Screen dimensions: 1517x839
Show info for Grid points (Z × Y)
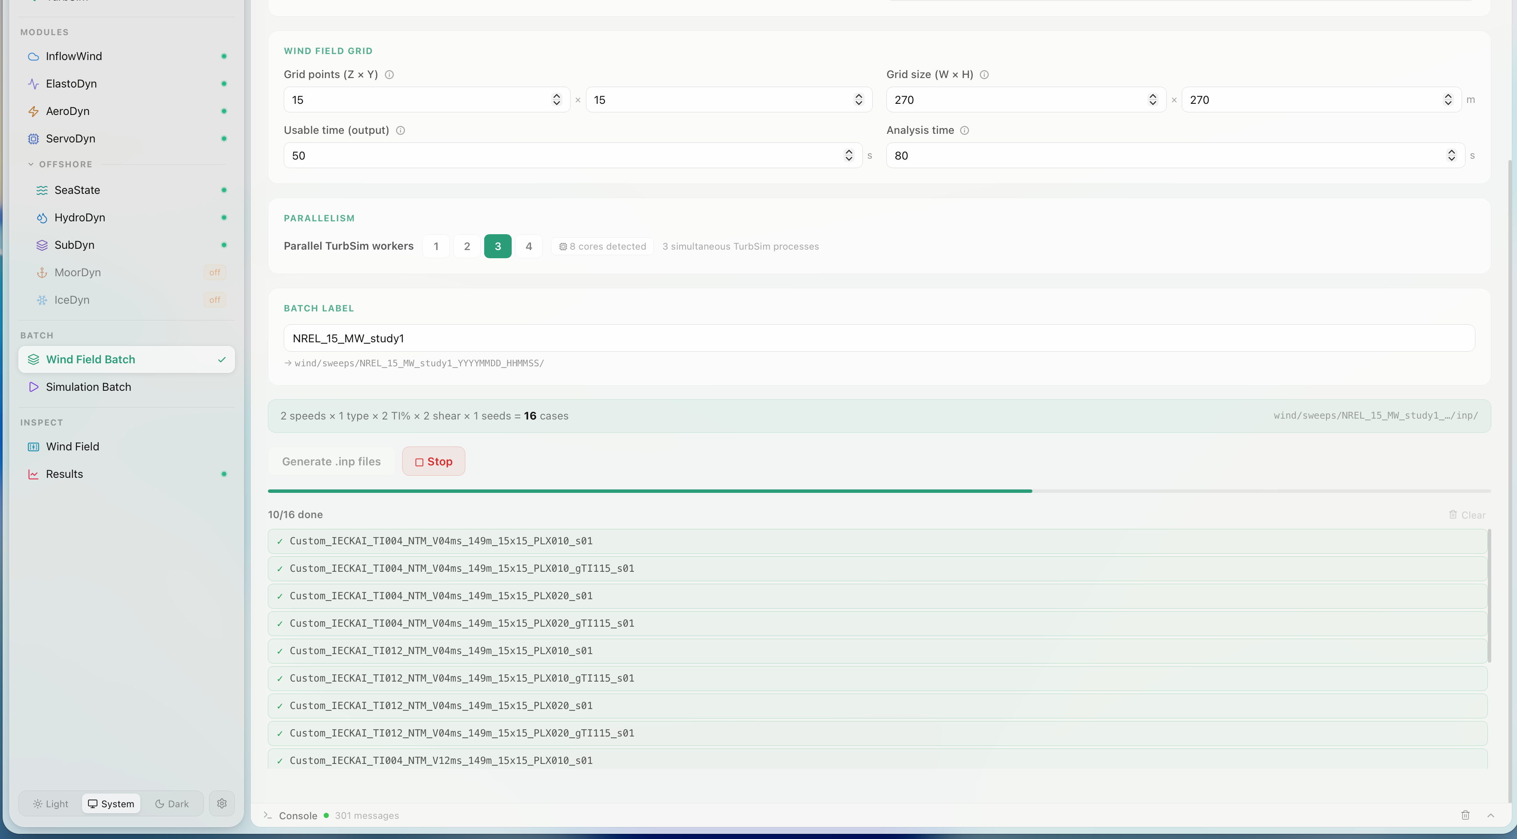tap(389, 75)
